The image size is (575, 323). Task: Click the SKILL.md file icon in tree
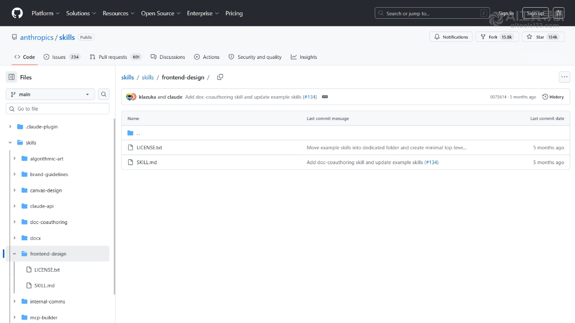[29, 285]
